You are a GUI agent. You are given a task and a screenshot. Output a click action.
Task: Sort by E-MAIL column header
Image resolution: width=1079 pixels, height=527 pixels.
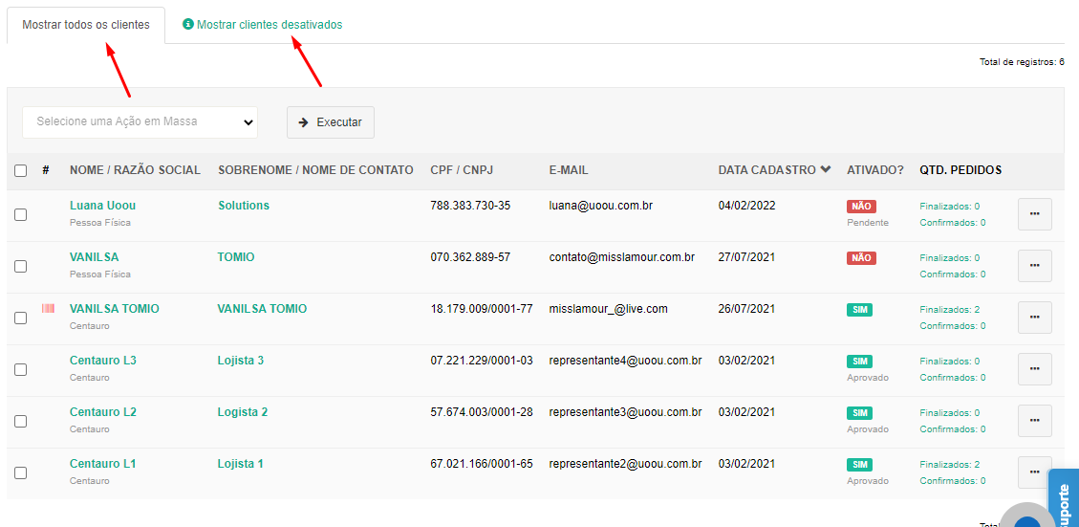[x=569, y=170]
